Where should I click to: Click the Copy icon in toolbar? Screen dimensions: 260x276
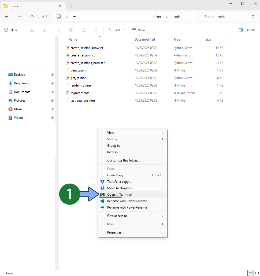(45, 30)
